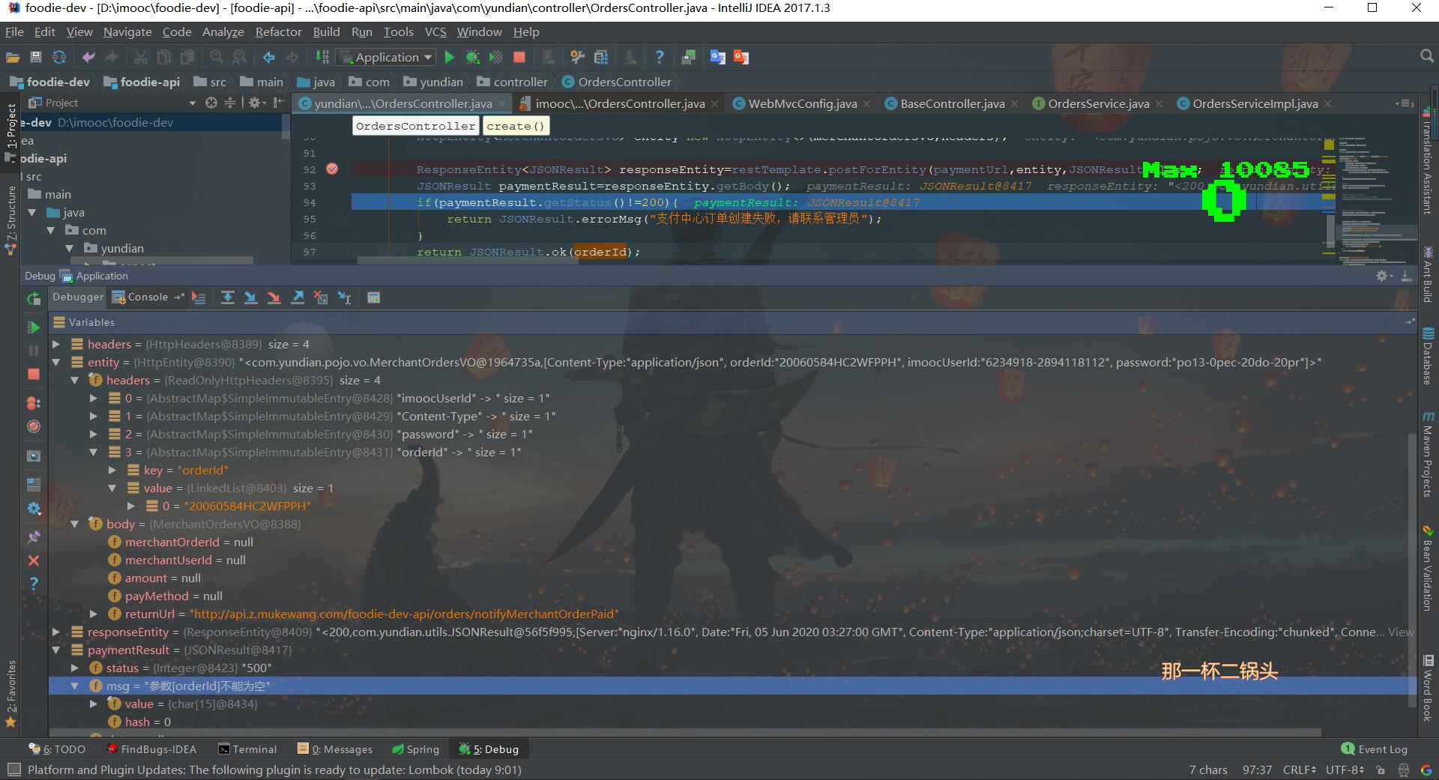1439x780 pixels.
Task: Open the Event Log button
Action: pyautogui.click(x=1375, y=749)
